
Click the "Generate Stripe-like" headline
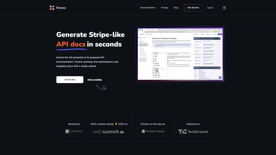coord(90,35)
